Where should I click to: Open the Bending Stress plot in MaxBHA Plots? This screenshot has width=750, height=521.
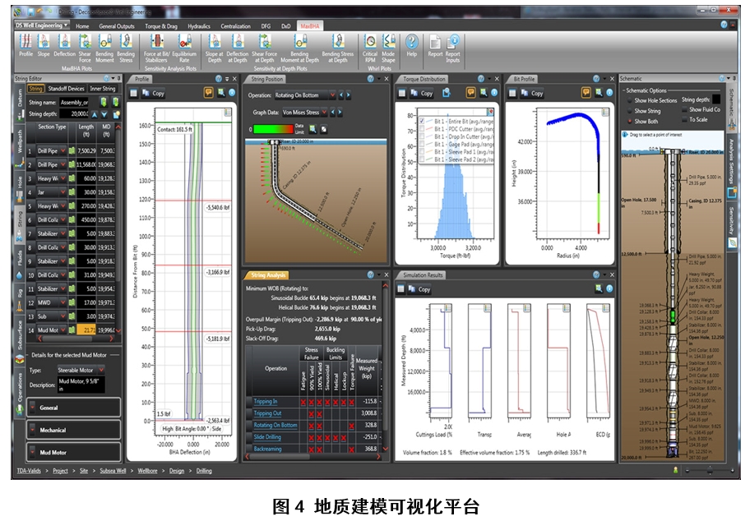click(126, 48)
